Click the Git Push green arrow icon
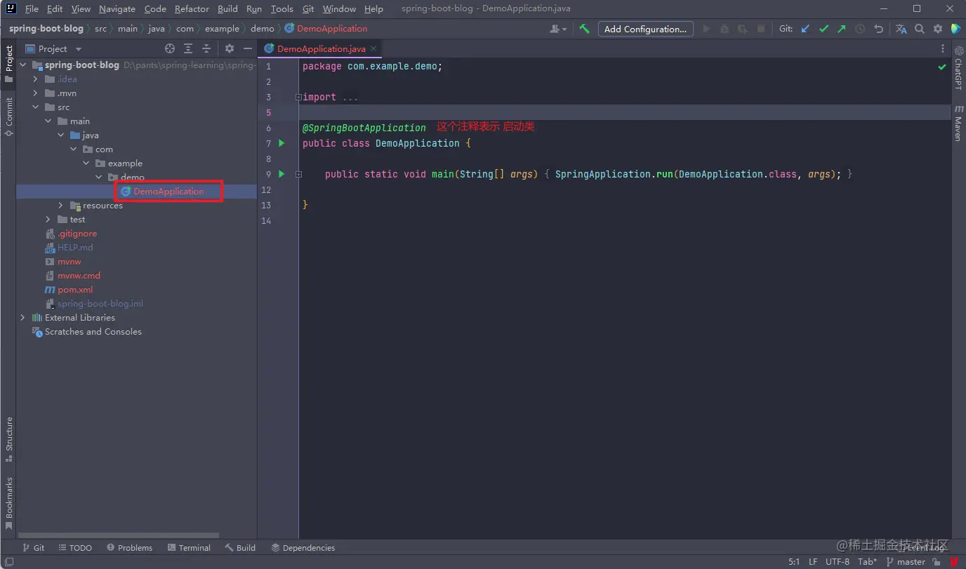Screen dimensions: 966x569 (x=842, y=29)
